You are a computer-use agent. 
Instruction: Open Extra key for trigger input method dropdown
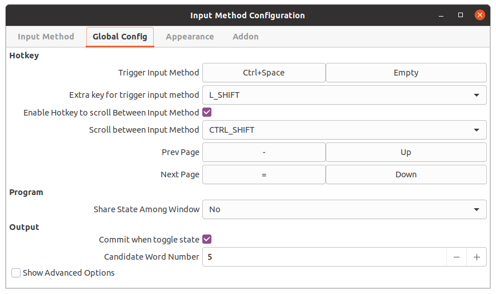tap(345, 95)
